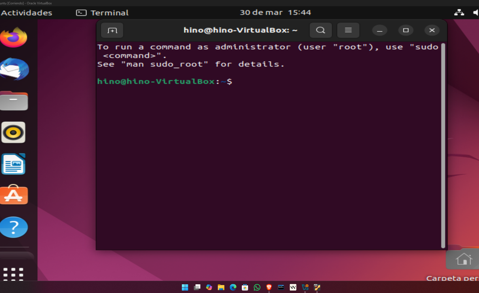Launch Copilot from the Windows taskbar

point(209,287)
